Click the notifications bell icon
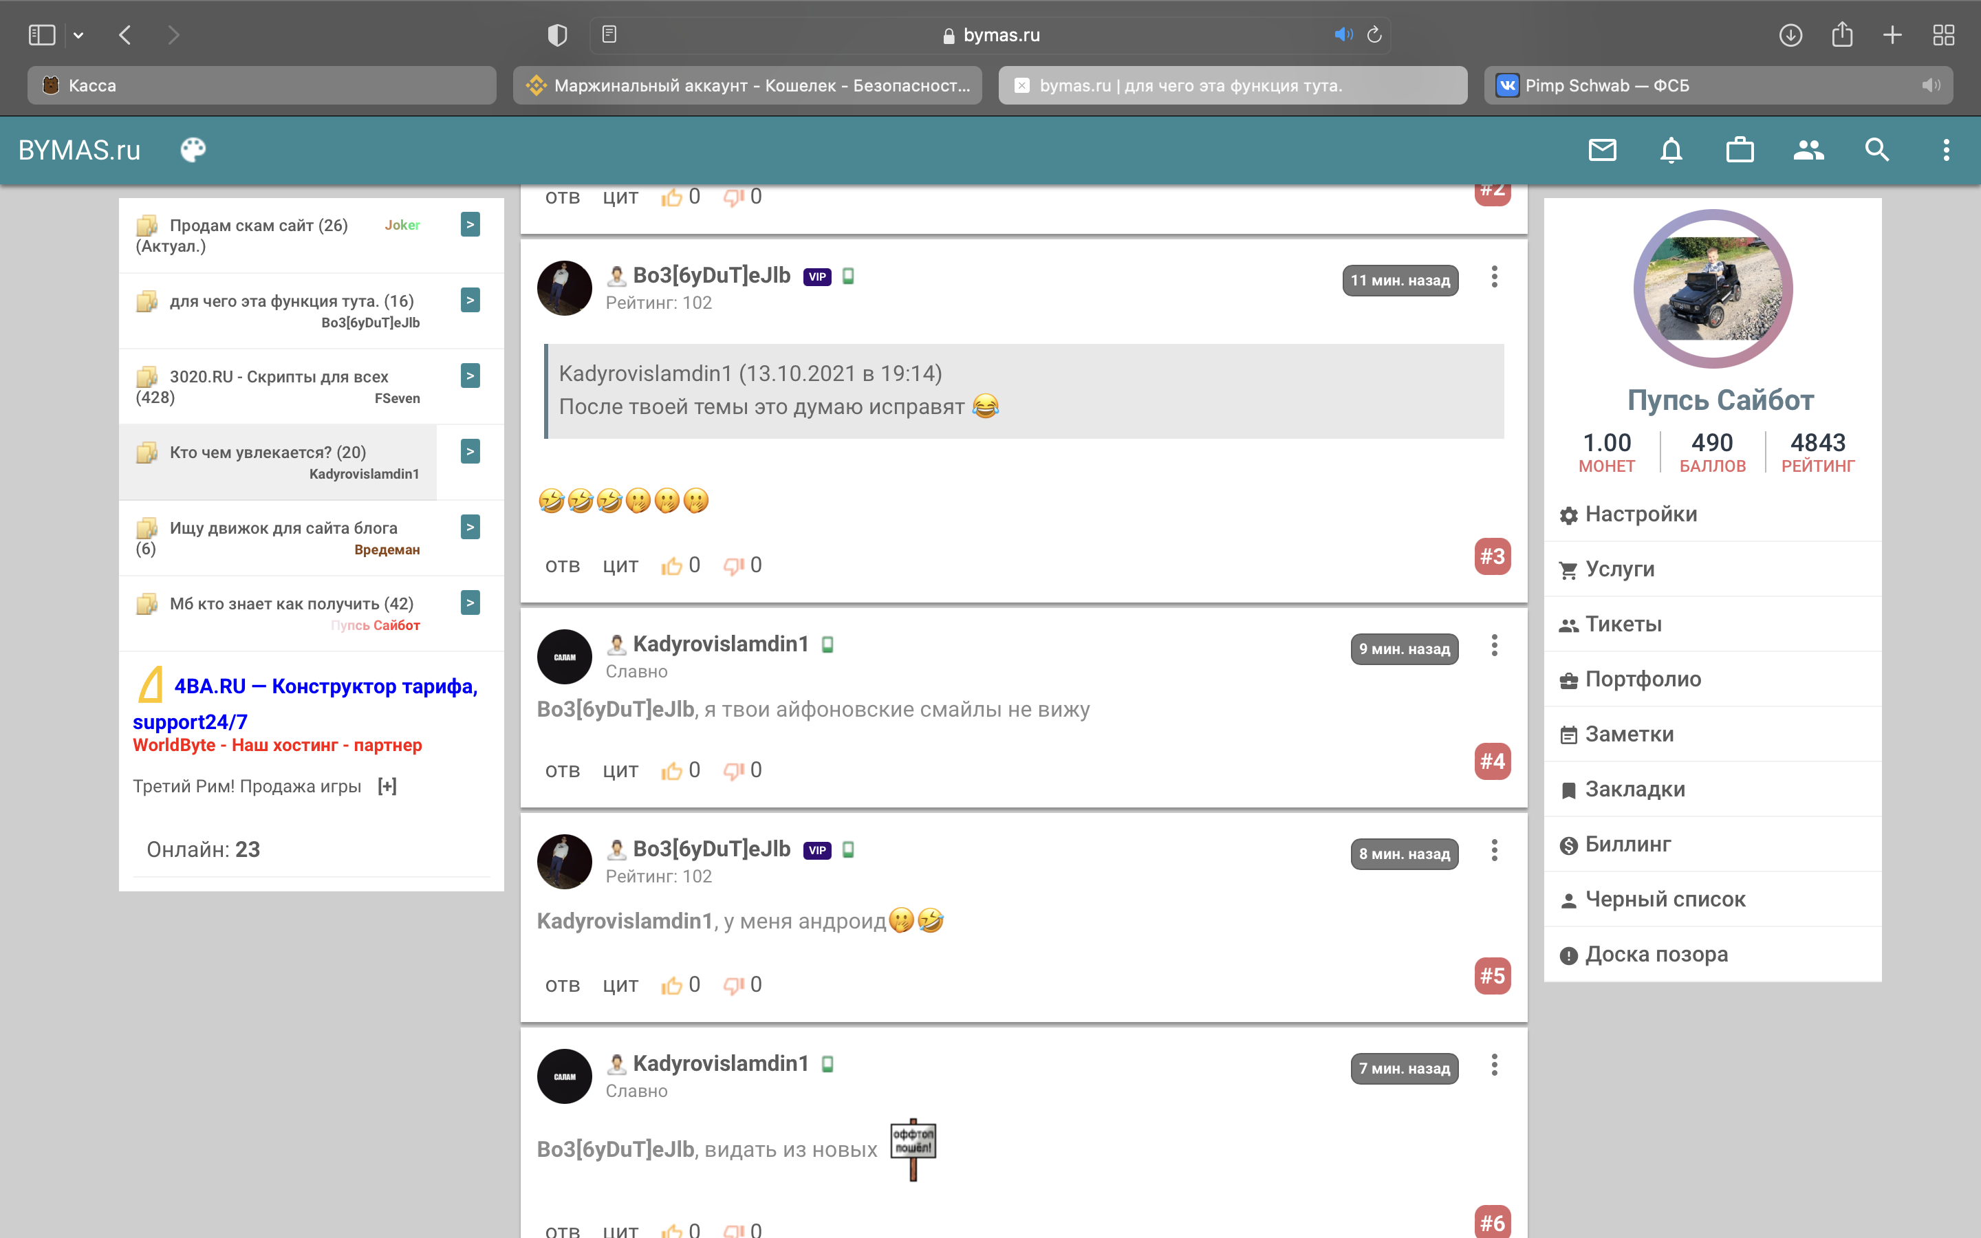This screenshot has width=1981, height=1238. point(1671,150)
